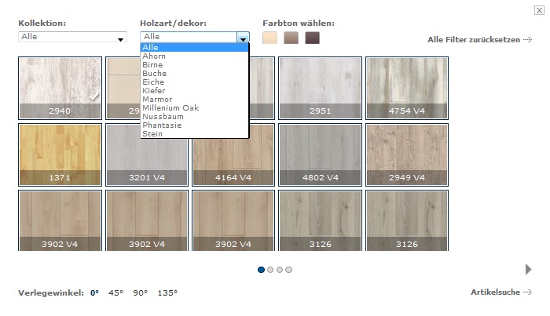Choose Marmor decor option
Viewport: 550px width, 316px height.
click(194, 100)
